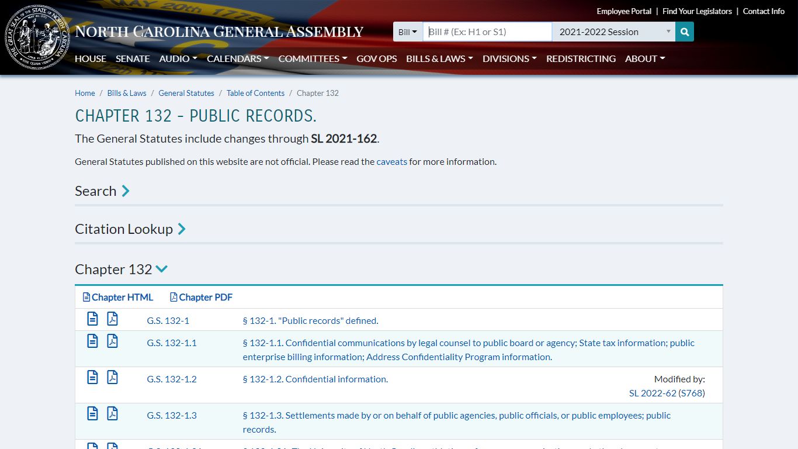Viewport: 798px width, 449px height.
Task: Open the Calendars dropdown menu
Action: pyautogui.click(x=238, y=58)
